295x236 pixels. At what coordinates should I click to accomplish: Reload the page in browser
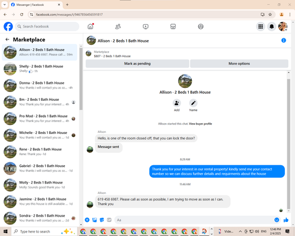pos(22,14)
